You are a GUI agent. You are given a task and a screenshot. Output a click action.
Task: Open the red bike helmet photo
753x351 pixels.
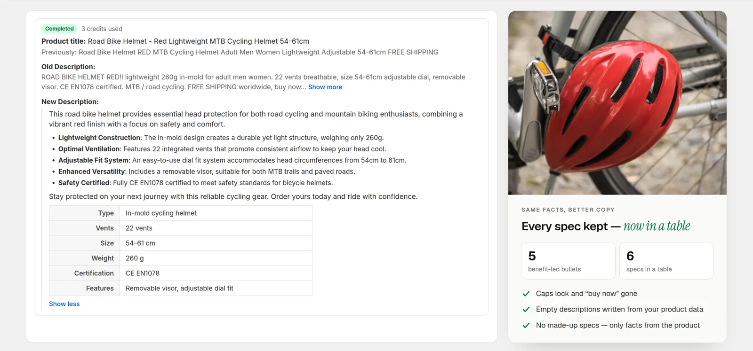coord(617,103)
